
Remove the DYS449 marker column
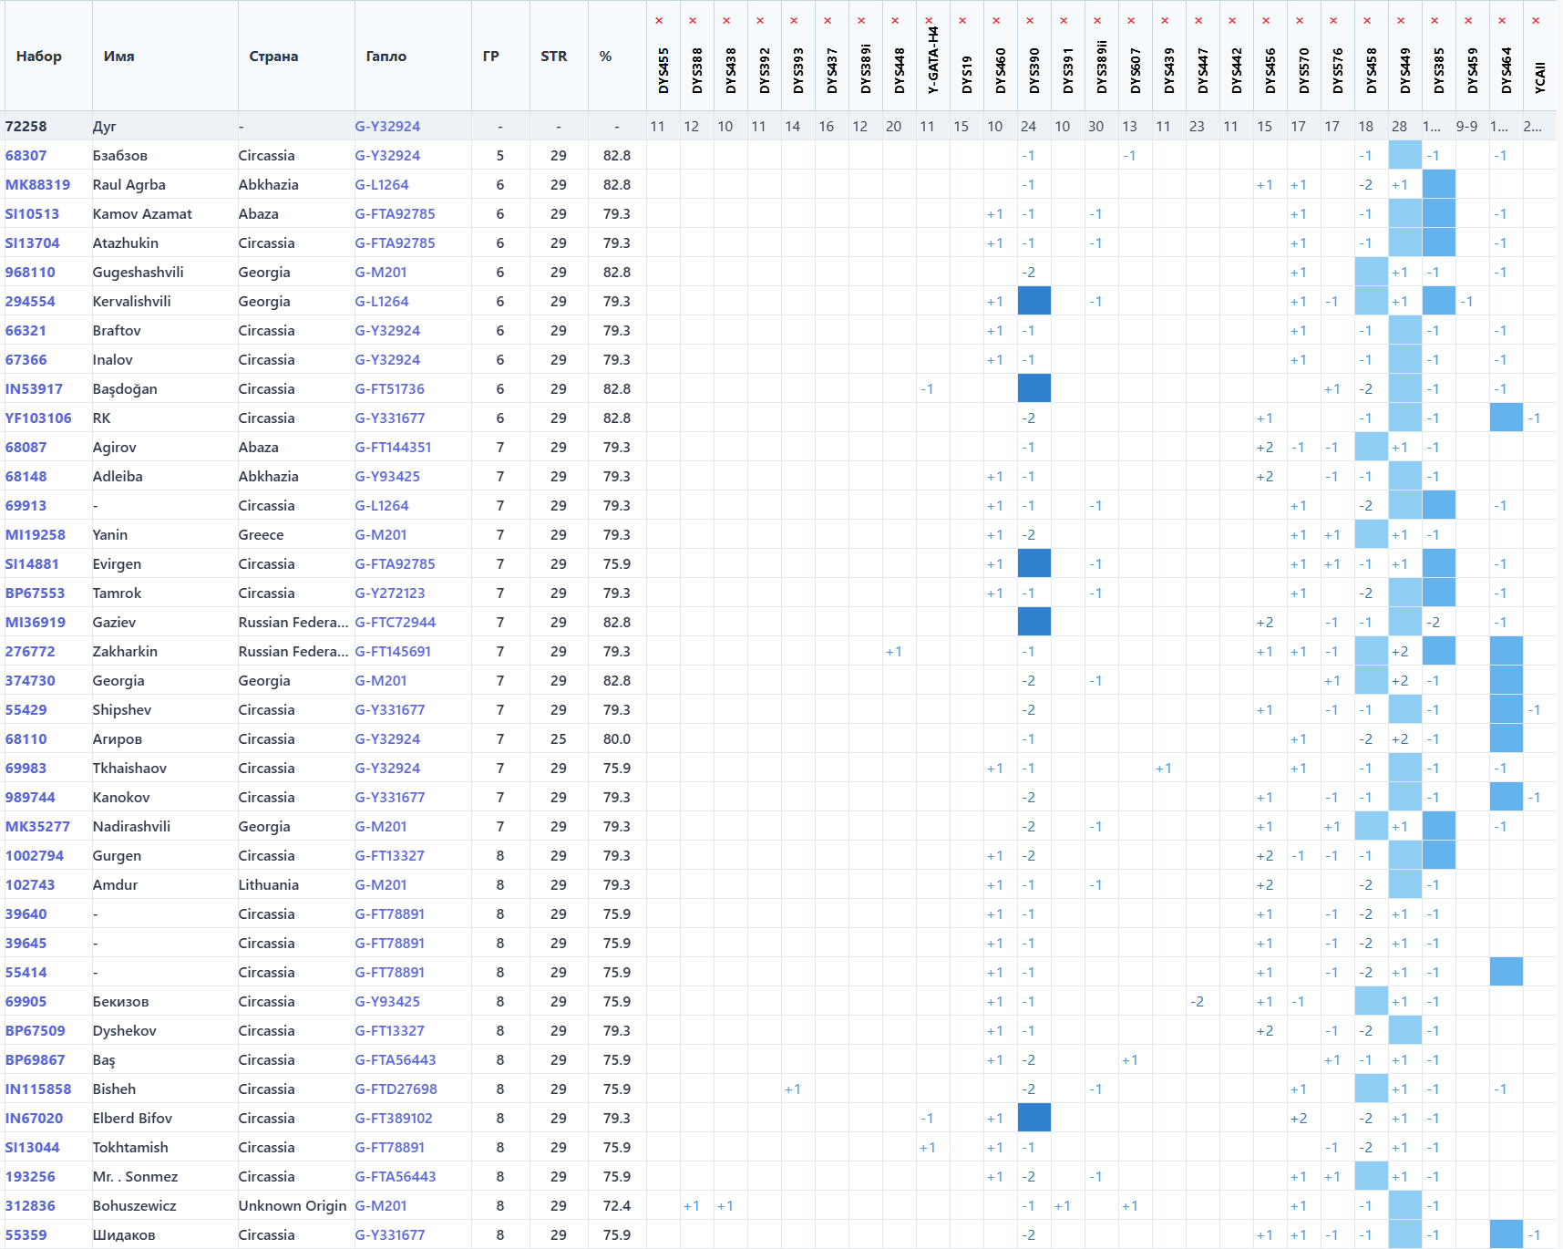(1401, 21)
